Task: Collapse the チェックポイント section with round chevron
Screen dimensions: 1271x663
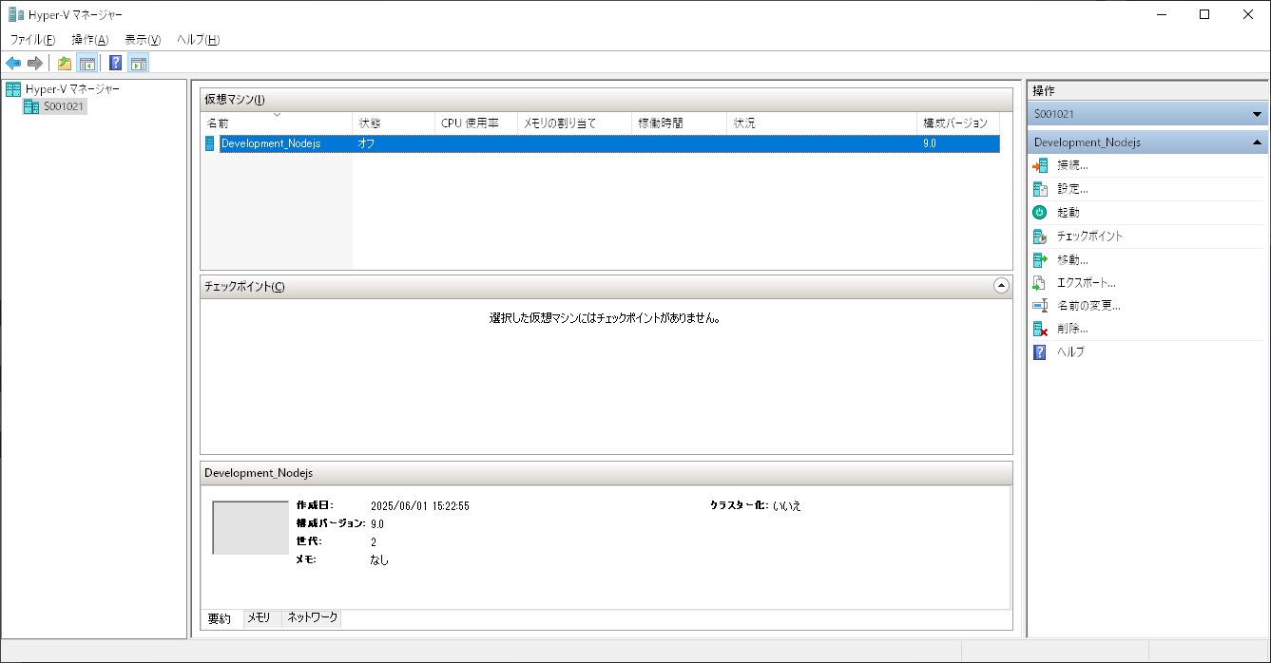Action: (1000, 285)
